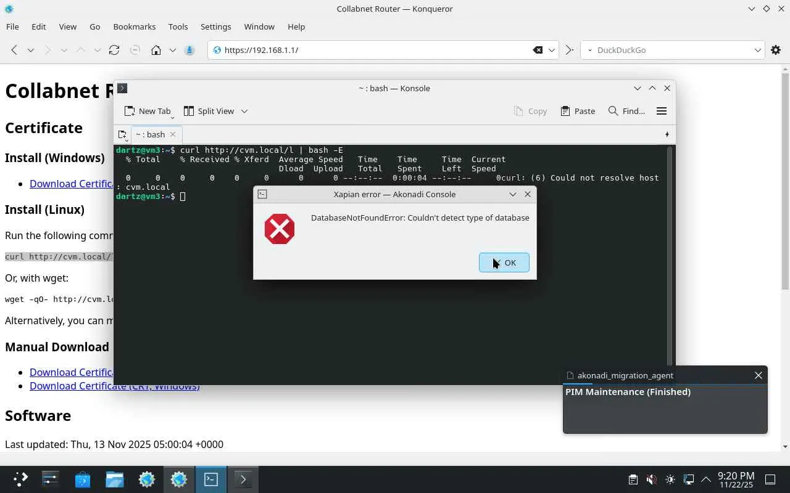790x493 pixels.
Task: Open the Bookmarks menu
Action: point(135,26)
